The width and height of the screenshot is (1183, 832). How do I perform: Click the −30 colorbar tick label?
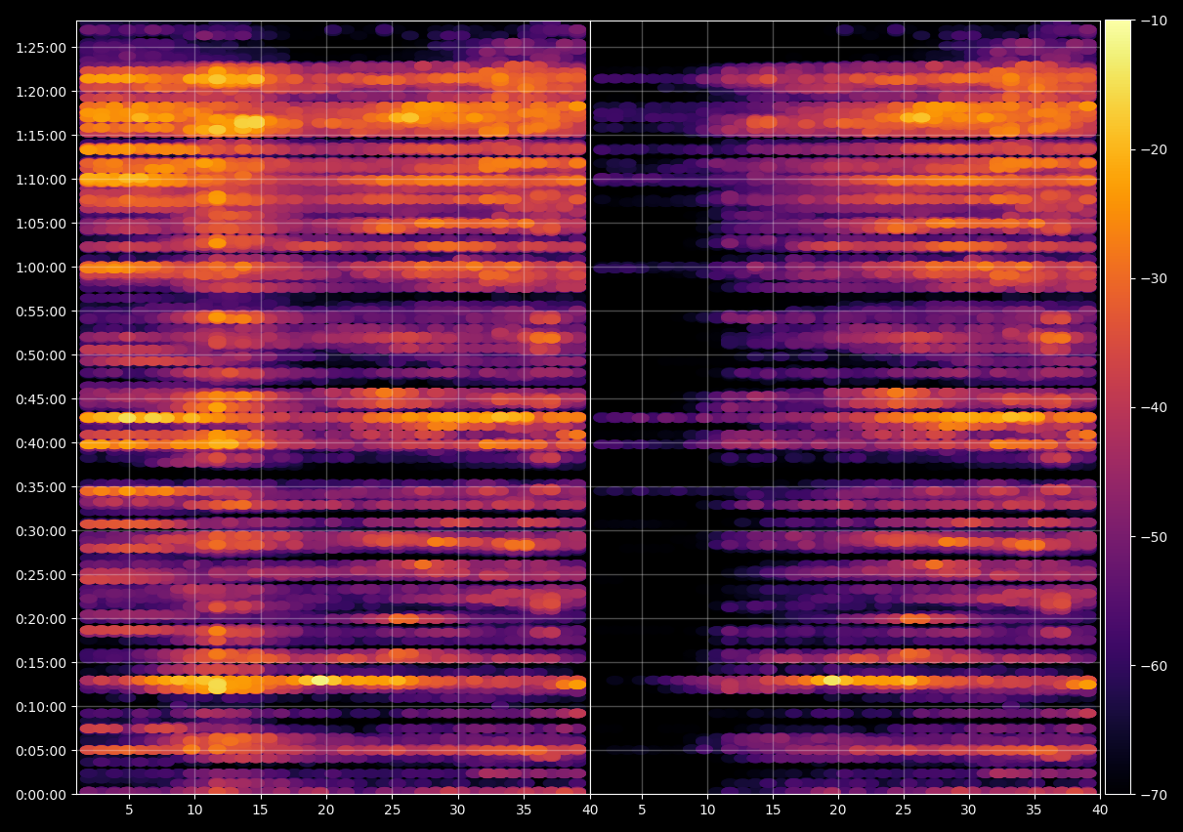pyautogui.click(x=1154, y=278)
